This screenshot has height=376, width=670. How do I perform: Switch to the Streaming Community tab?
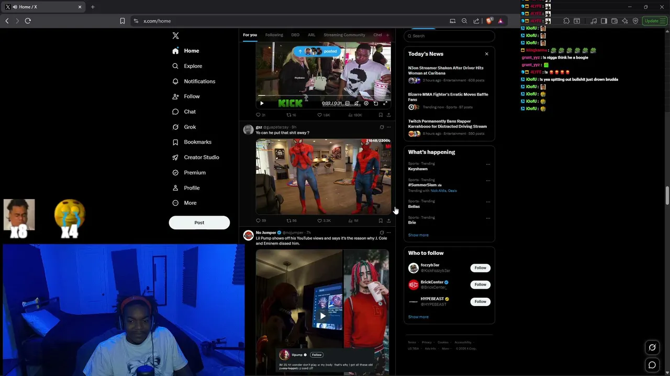tap(344, 35)
